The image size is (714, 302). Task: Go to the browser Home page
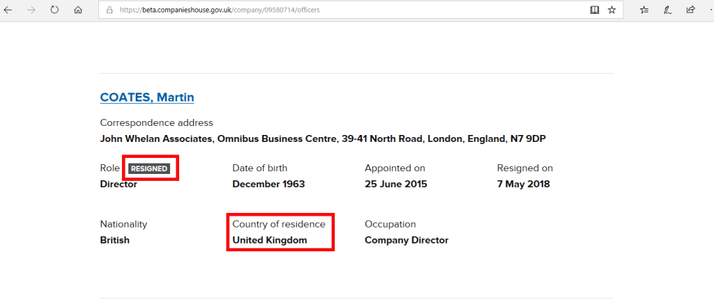78,10
